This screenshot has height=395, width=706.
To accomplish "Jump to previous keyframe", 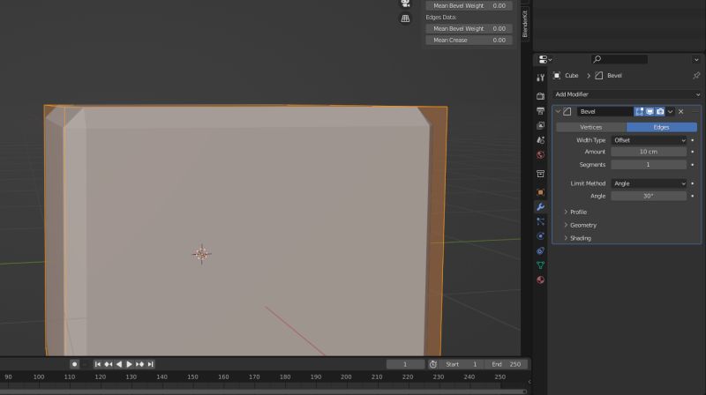I will (109, 364).
